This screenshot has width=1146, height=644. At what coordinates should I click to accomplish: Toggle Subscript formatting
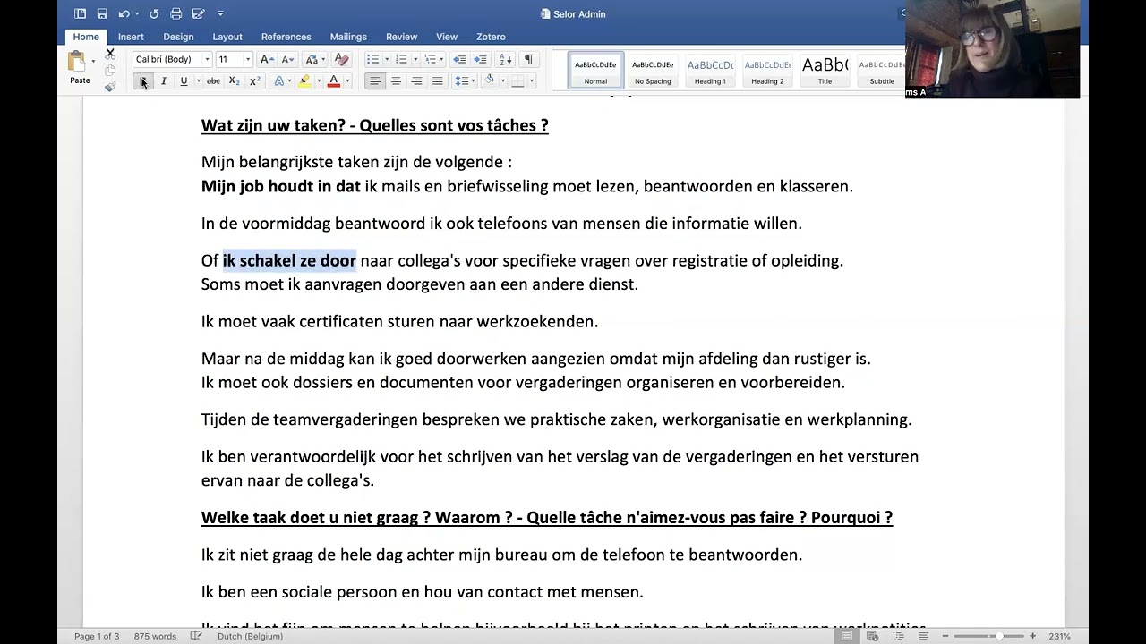point(234,80)
